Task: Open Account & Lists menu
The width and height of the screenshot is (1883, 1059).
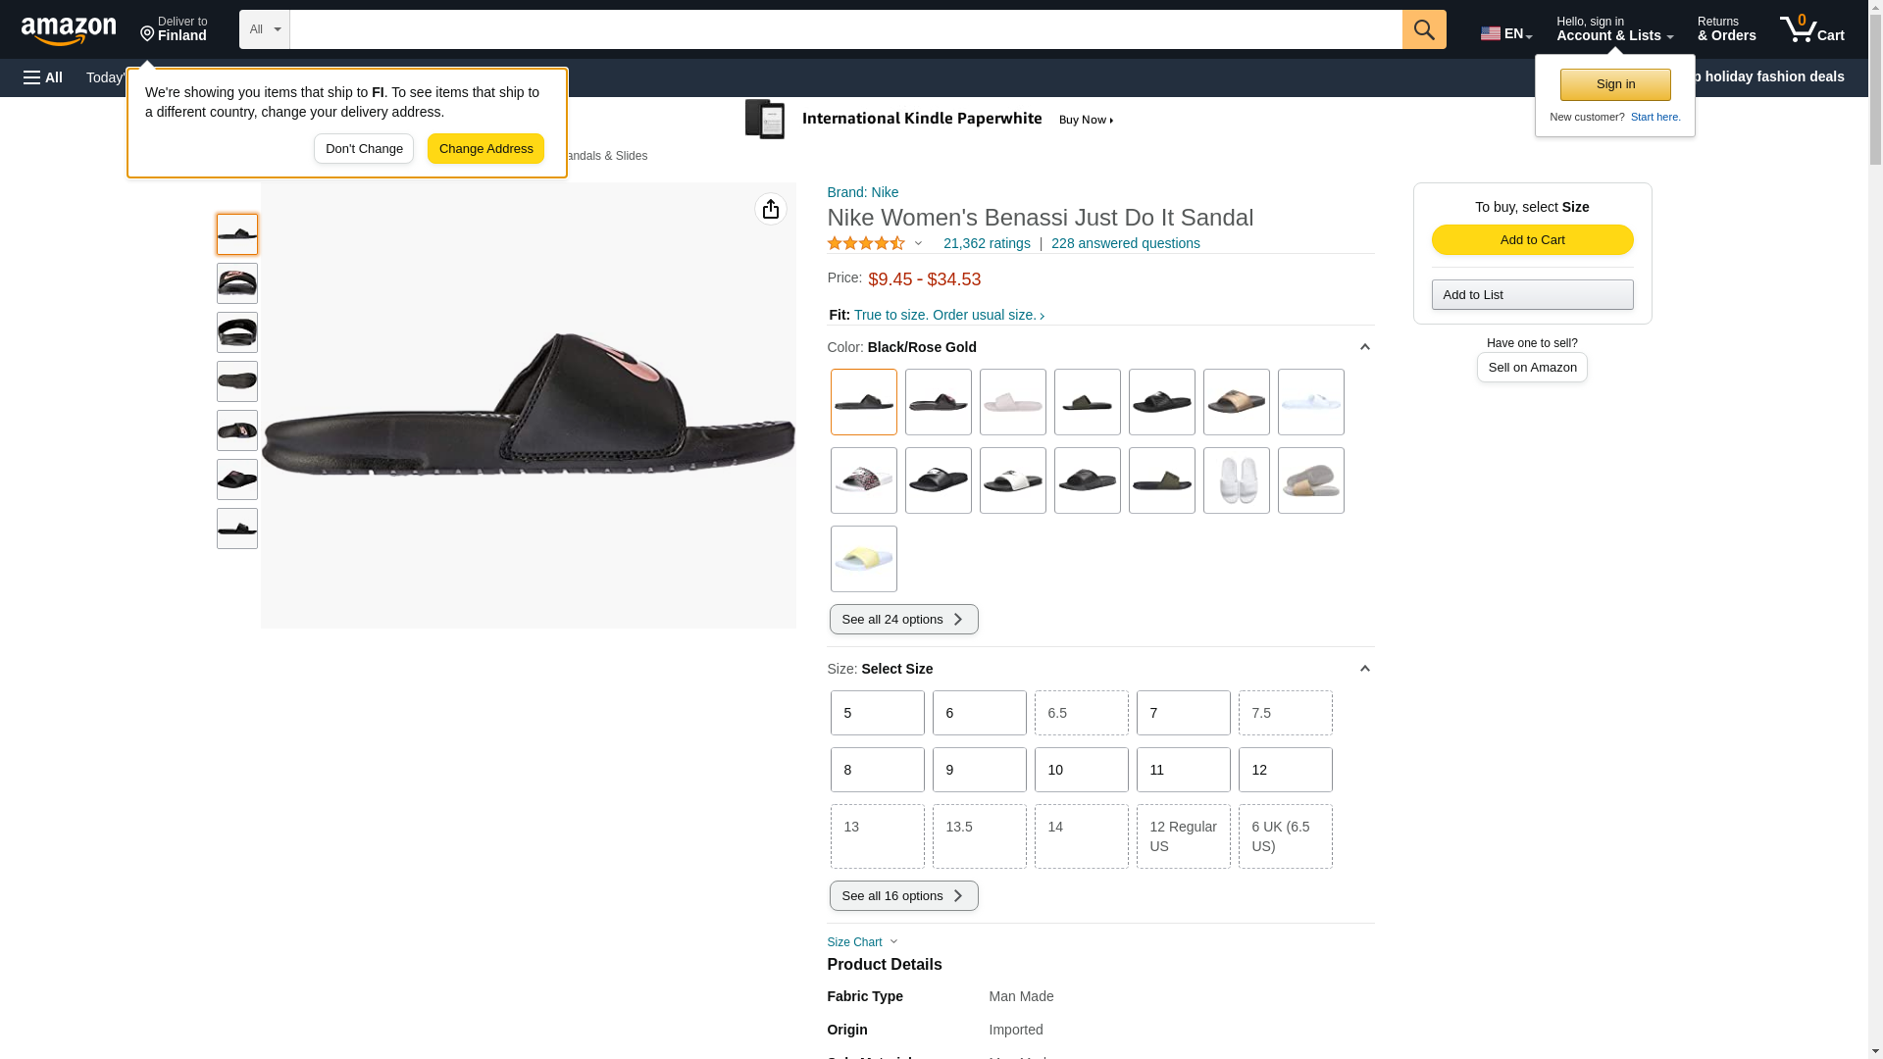Action: click(x=1614, y=29)
